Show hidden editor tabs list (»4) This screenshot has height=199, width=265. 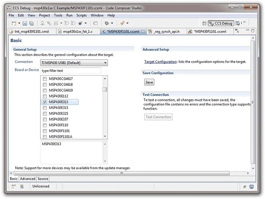point(237,31)
